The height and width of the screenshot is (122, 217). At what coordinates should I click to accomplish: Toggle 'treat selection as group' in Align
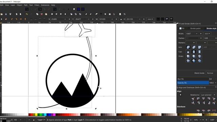[x=180, y=95]
